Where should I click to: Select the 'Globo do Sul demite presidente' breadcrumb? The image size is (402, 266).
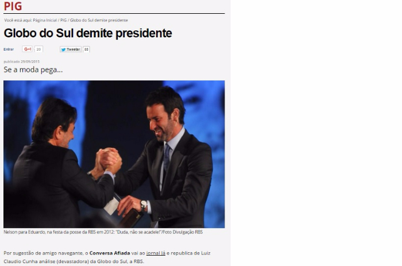[99, 20]
